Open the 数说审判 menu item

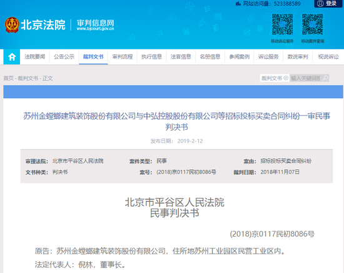tap(298, 57)
